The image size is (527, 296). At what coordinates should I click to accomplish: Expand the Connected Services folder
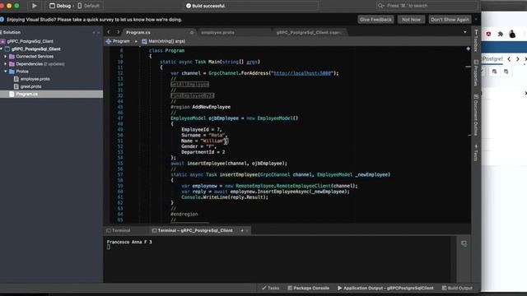[6, 57]
